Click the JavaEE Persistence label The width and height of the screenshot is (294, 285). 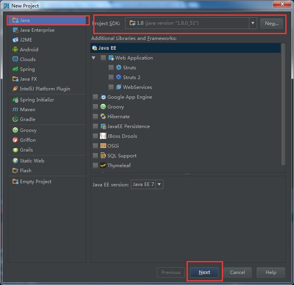point(129,126)
